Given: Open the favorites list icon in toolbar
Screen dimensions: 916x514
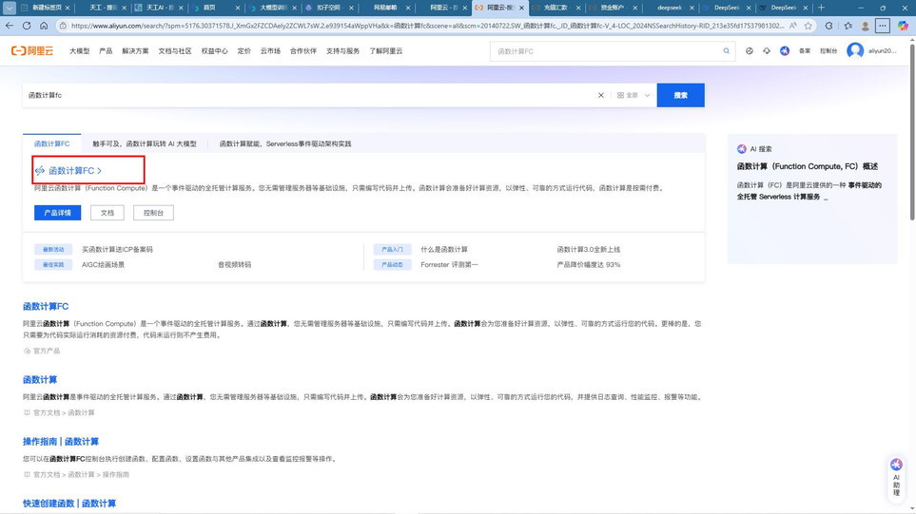Looking at the screenshot, I should tap(848, 26).
